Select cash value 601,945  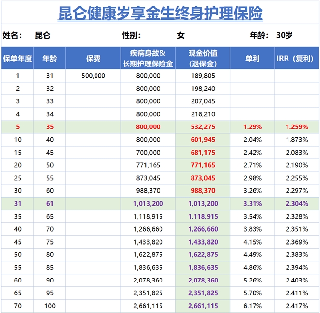click(x=203, y=140)
